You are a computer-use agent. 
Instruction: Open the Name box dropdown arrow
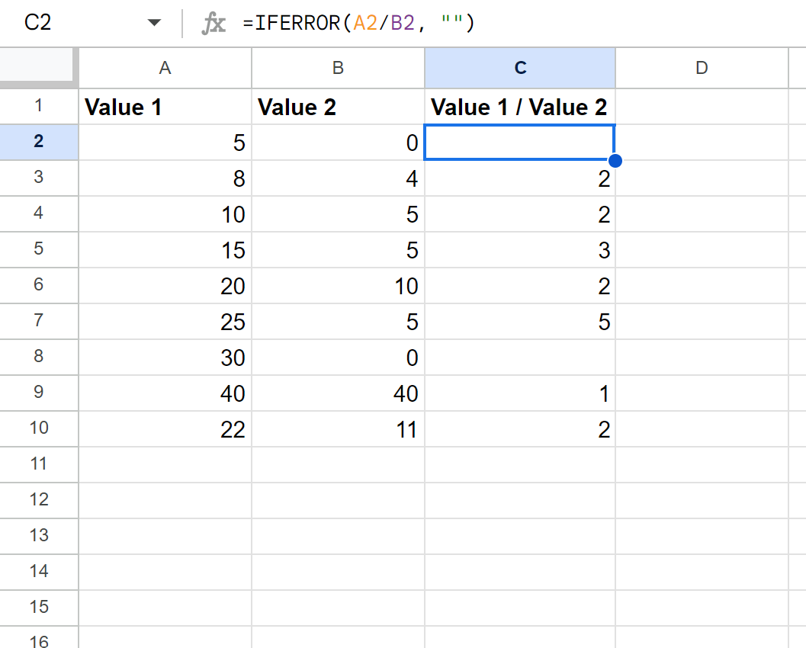154,23
